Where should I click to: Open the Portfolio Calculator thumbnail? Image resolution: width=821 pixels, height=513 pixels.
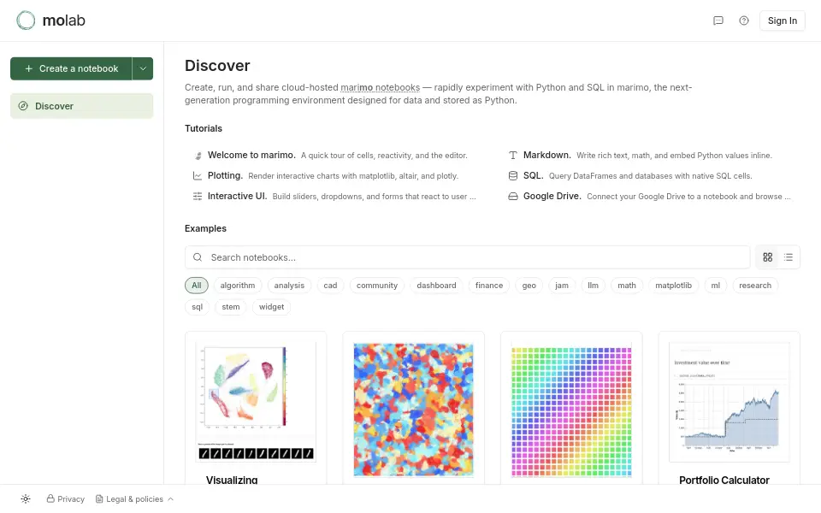[x=729, y=402]
